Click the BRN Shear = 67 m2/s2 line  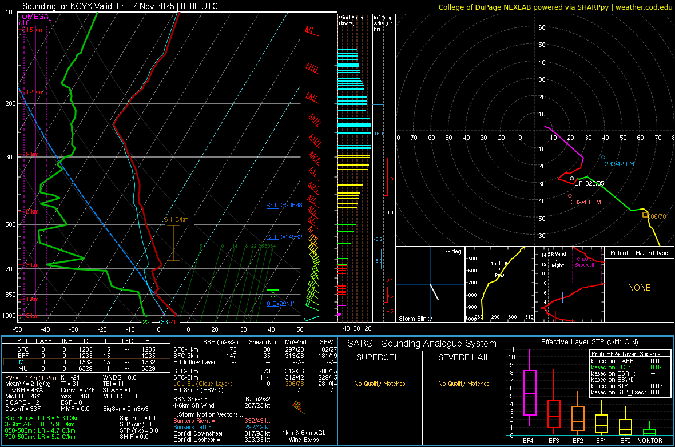point(222,399)
